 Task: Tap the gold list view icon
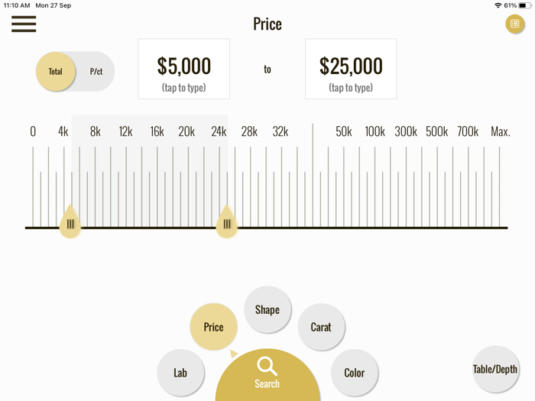click(514, 24)
